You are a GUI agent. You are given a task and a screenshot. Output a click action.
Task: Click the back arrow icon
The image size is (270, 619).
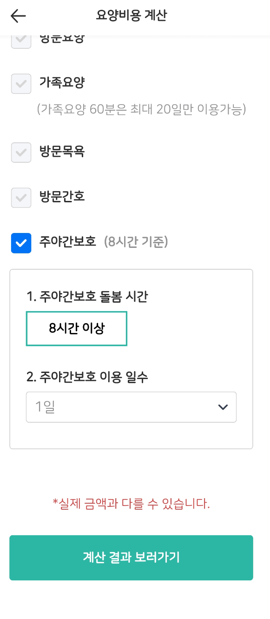17,16
